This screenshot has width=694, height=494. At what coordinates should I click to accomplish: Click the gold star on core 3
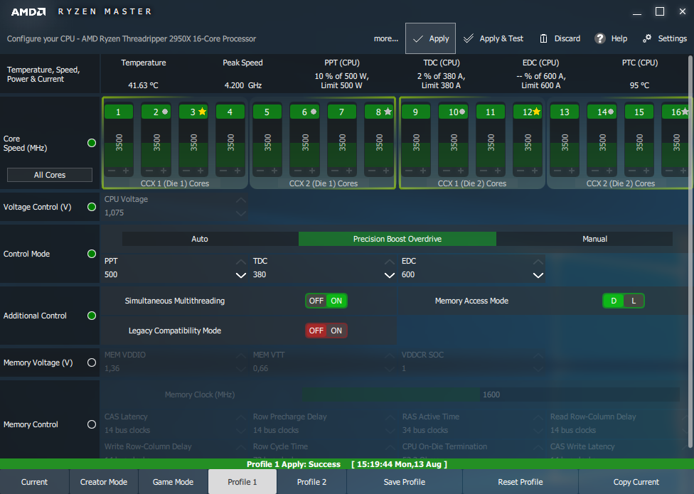(202, 112)
